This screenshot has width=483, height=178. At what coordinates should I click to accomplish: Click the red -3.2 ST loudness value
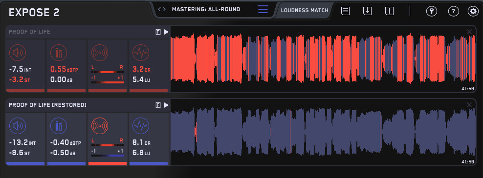pos(20,79)
